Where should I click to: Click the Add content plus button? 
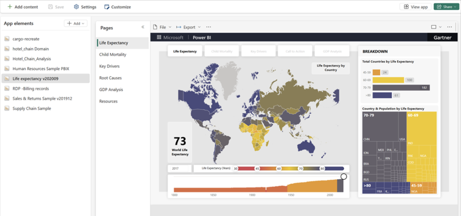[x=10, y=7]
